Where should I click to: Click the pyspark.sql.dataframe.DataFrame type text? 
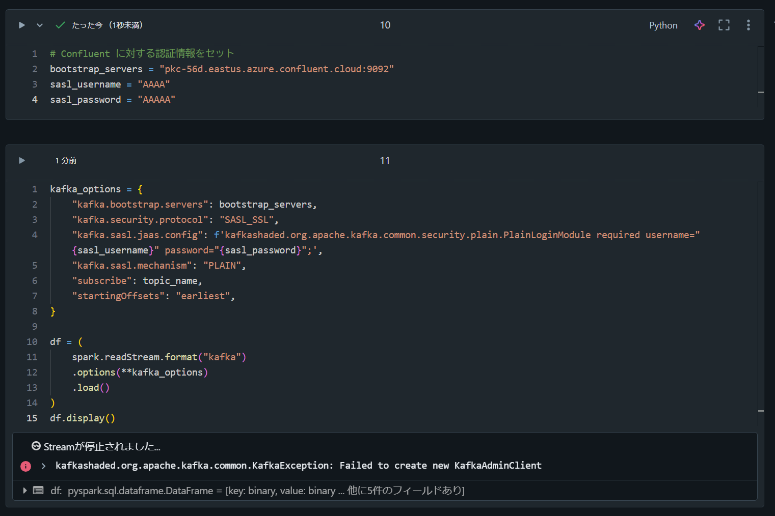click(141, 491)
